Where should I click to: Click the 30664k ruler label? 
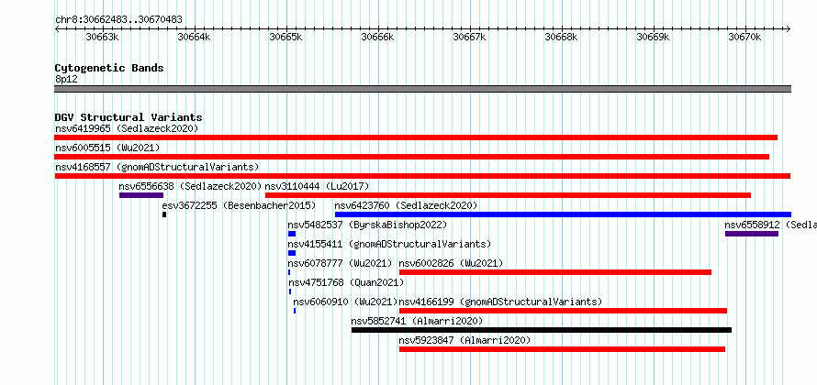click(195, 37)
